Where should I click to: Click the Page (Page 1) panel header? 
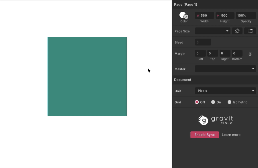185,4
